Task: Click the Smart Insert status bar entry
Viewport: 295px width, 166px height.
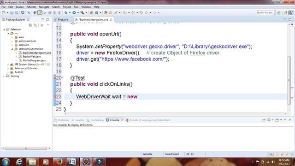Action: pyautogui.click(x=172, y=154)
